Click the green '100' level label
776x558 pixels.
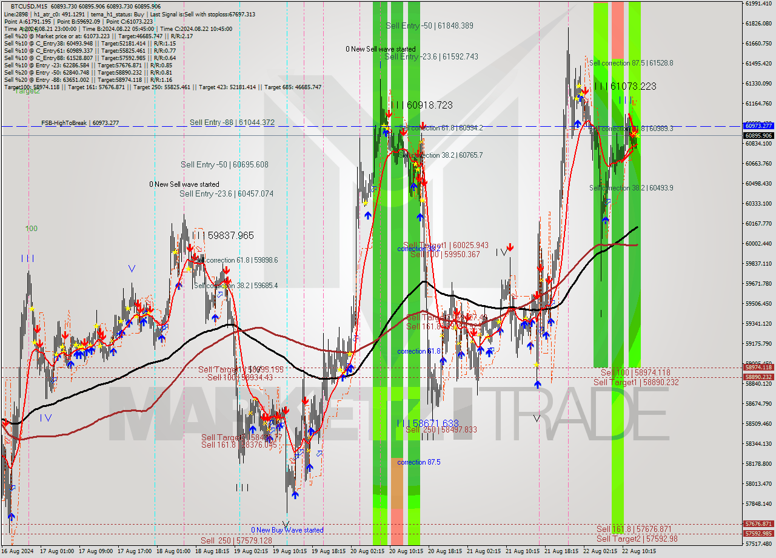(32, 229)
